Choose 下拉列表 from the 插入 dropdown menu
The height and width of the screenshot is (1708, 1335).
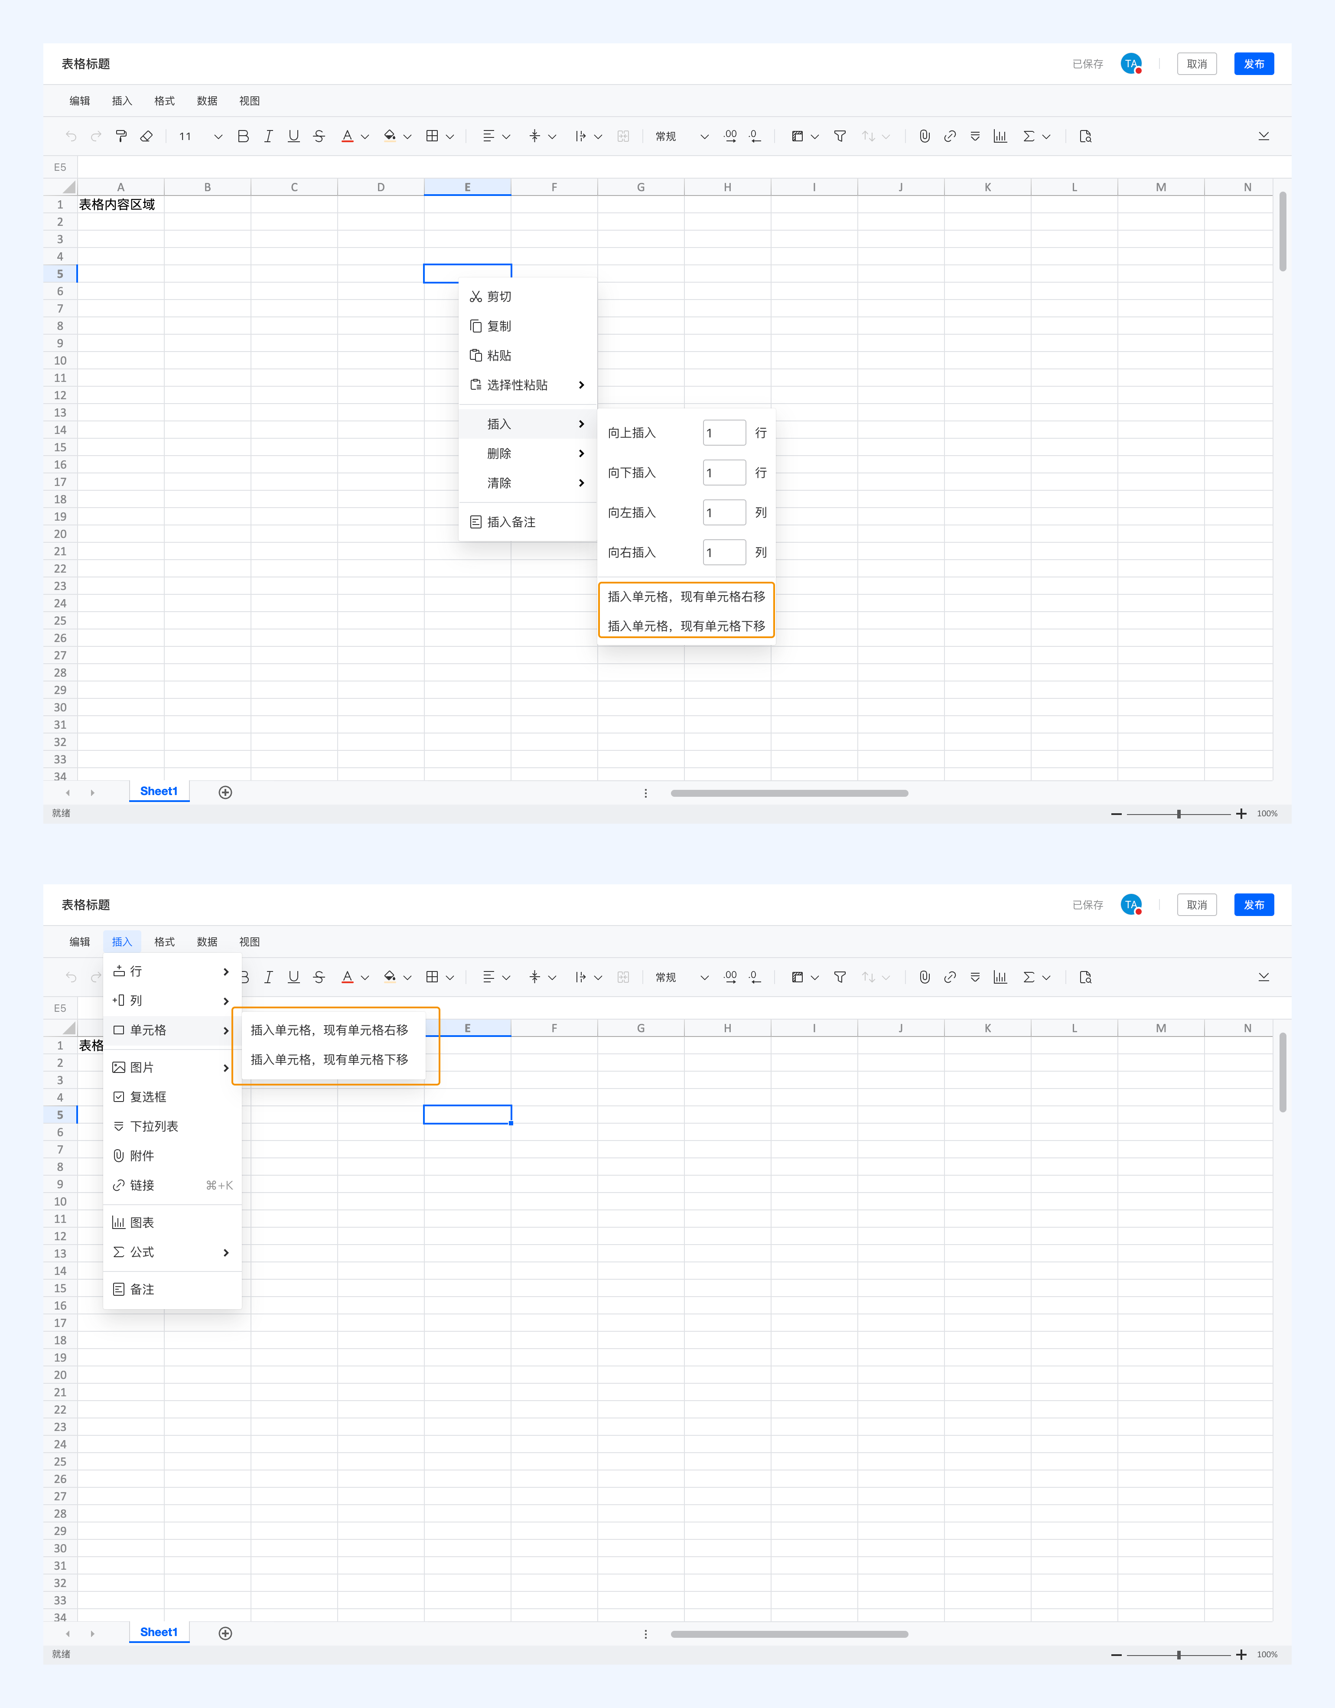pyautogui.click(x=172, y=1127)
